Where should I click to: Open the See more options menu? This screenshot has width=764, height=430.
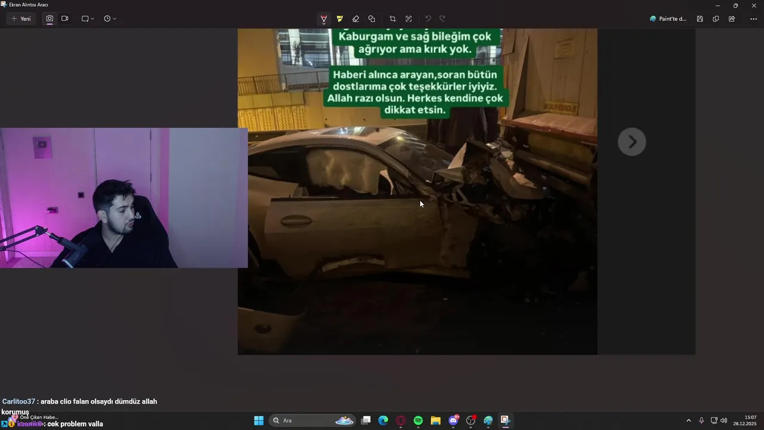[x=753, y=19]
